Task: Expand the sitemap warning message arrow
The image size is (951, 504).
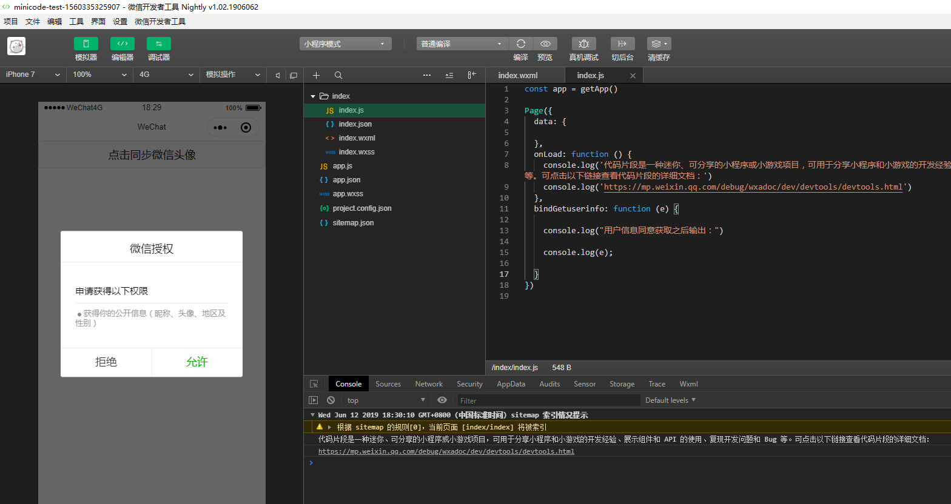Action: 329,427
